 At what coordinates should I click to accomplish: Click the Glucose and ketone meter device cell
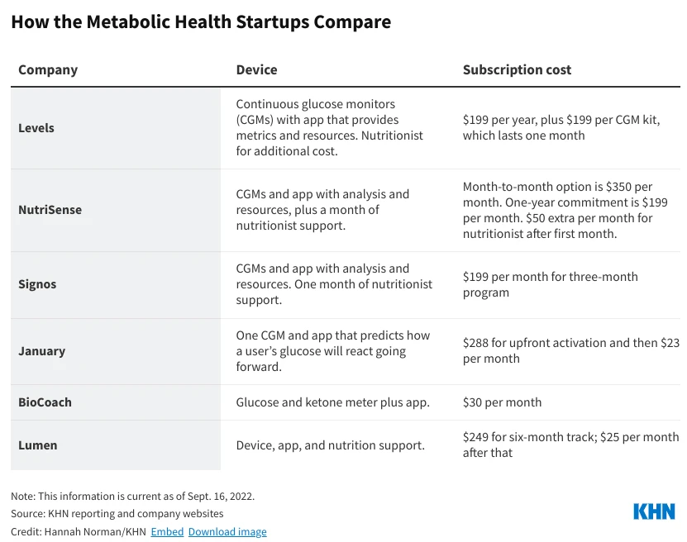point(332,402)
